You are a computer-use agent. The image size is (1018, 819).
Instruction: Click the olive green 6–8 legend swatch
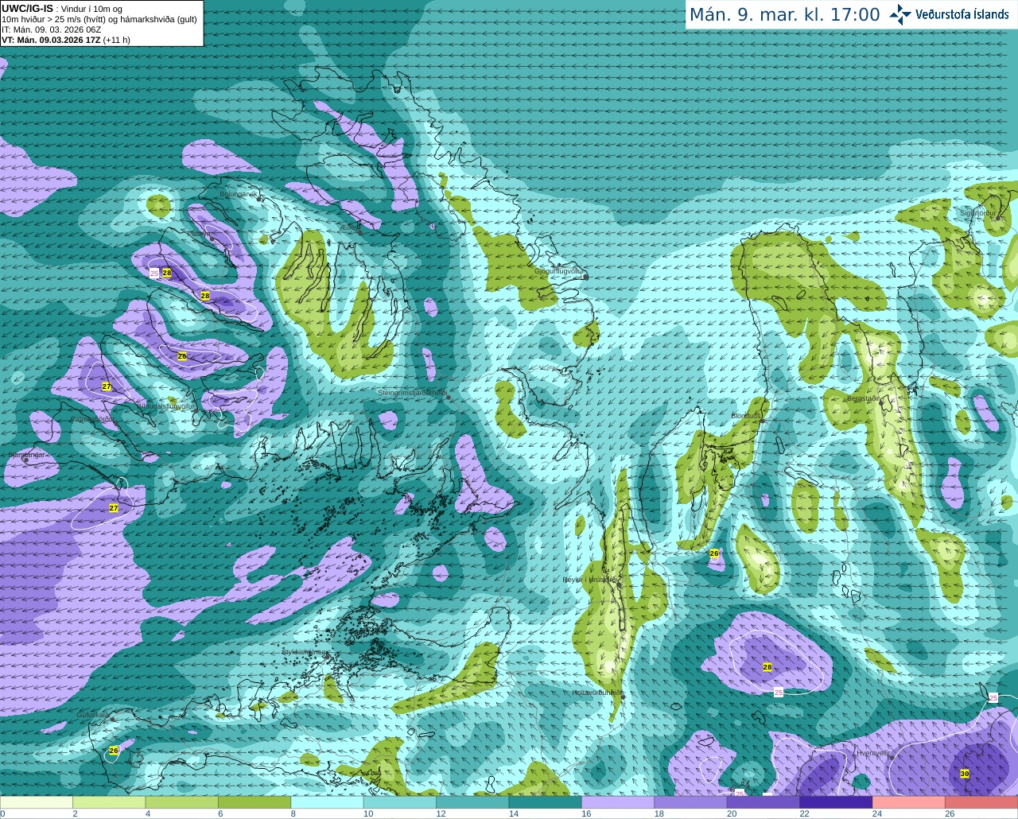(x=255, y=802)
